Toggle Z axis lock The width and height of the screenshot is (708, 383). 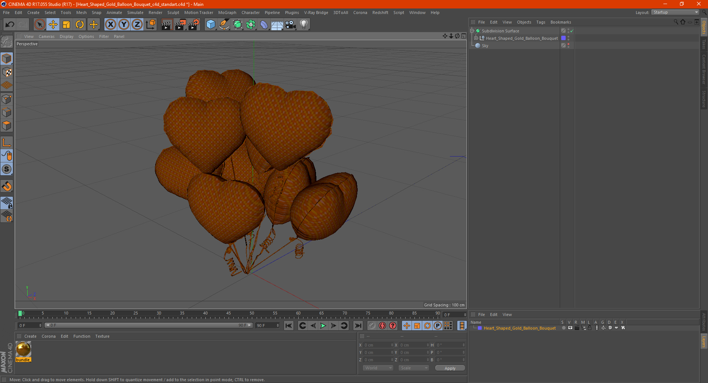coord(137,25)
